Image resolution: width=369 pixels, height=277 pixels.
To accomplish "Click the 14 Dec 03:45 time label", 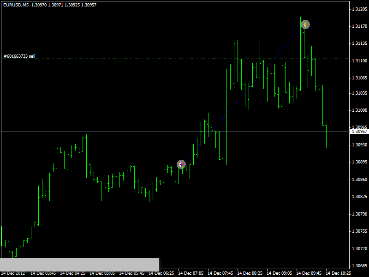I will coord(43,273).
